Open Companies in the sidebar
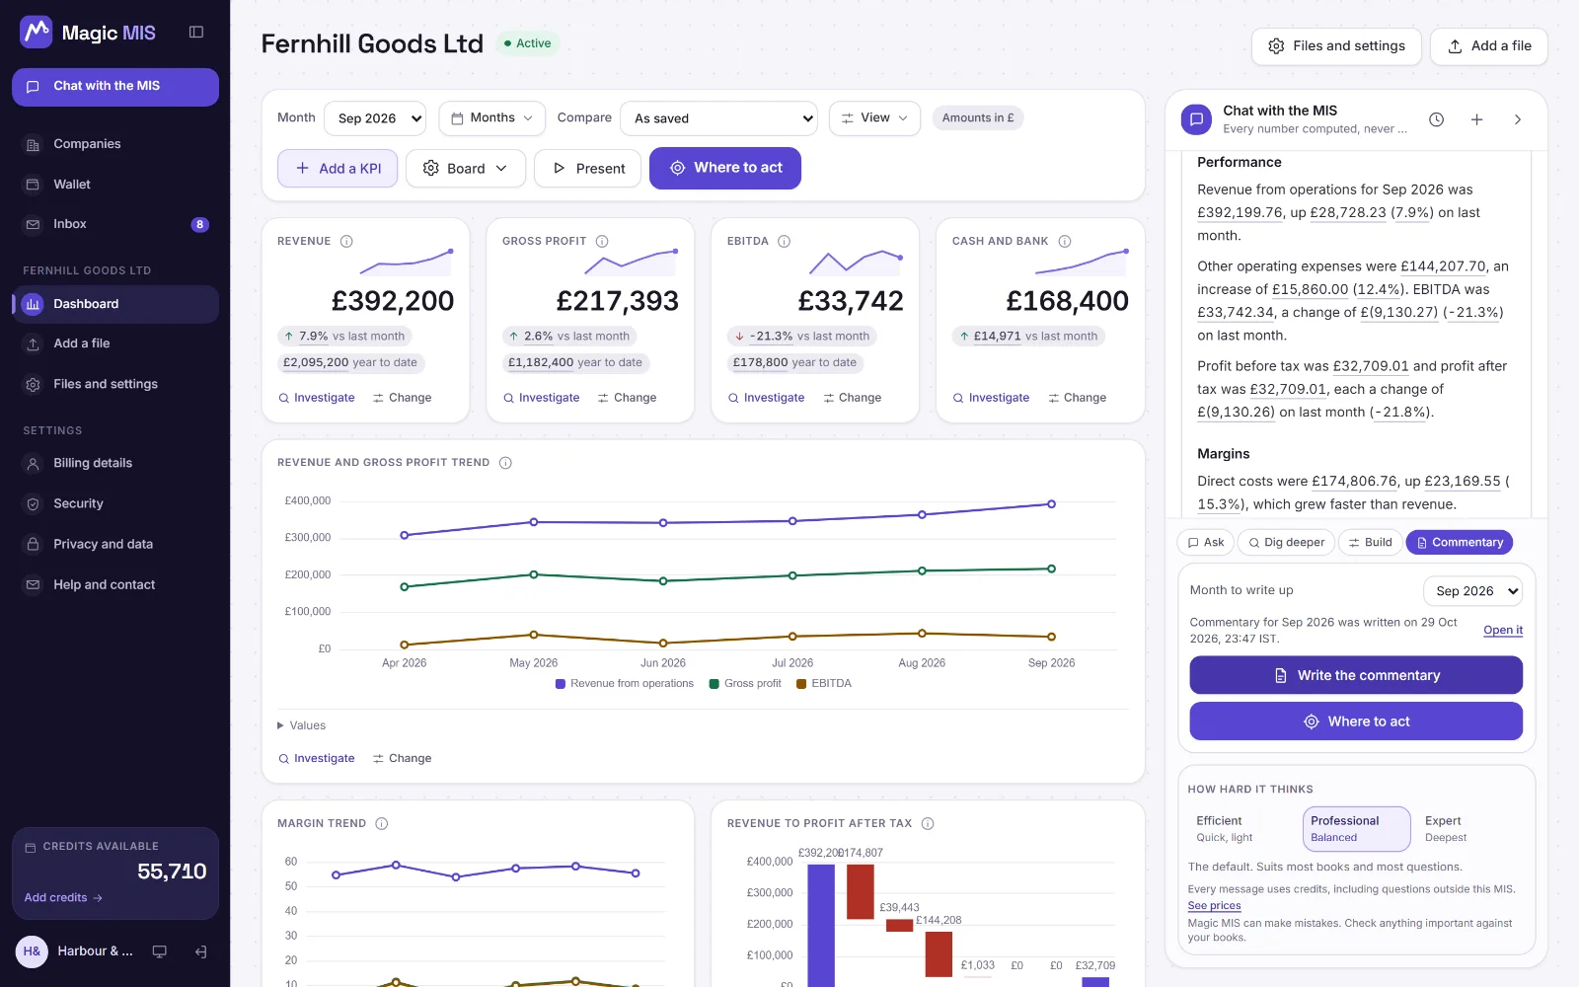 point(115,144)
